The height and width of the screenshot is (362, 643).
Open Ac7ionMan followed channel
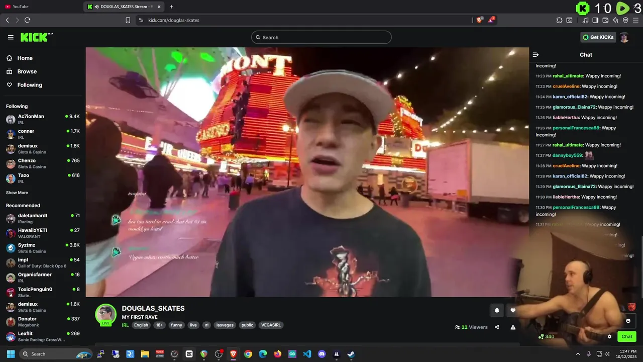pos(43,119)
